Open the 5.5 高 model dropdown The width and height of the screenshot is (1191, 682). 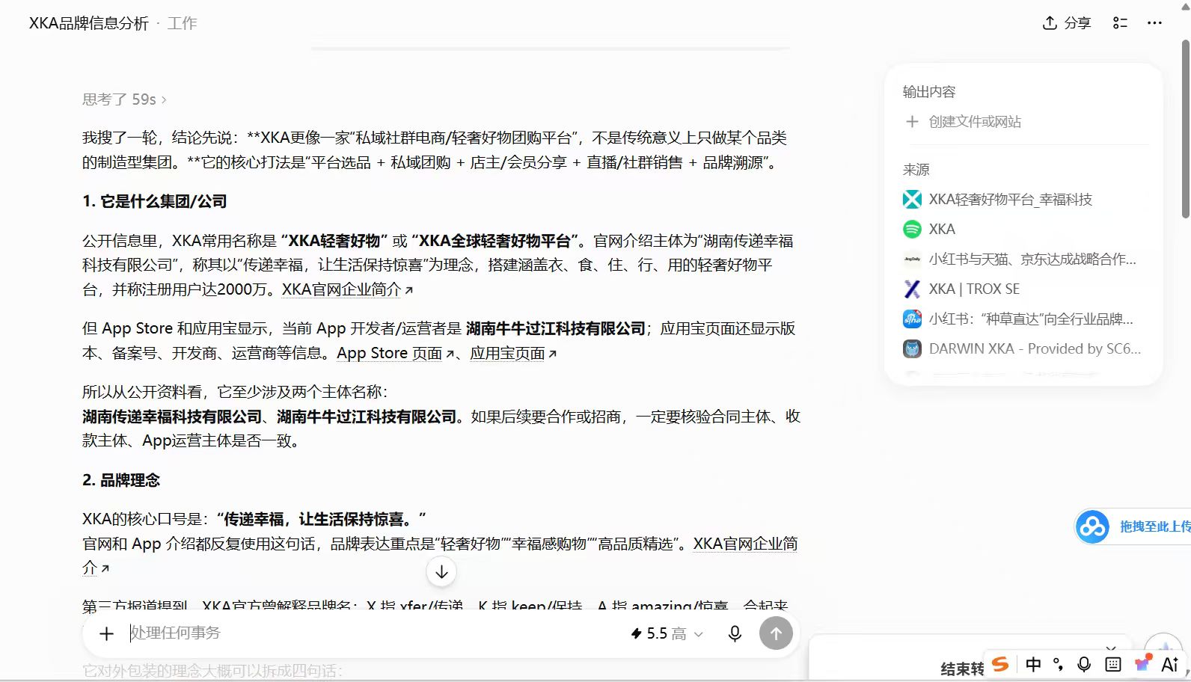coord(667,633)
